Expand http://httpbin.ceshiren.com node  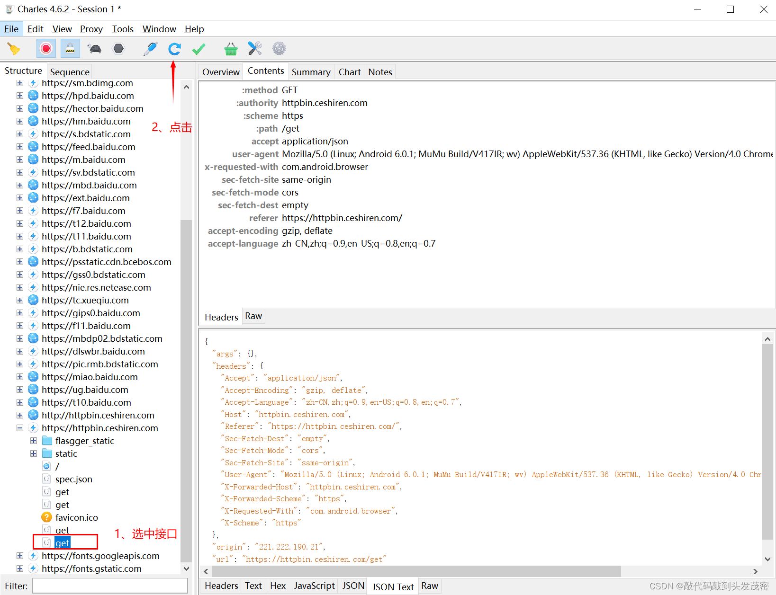[x=20, y=415]
